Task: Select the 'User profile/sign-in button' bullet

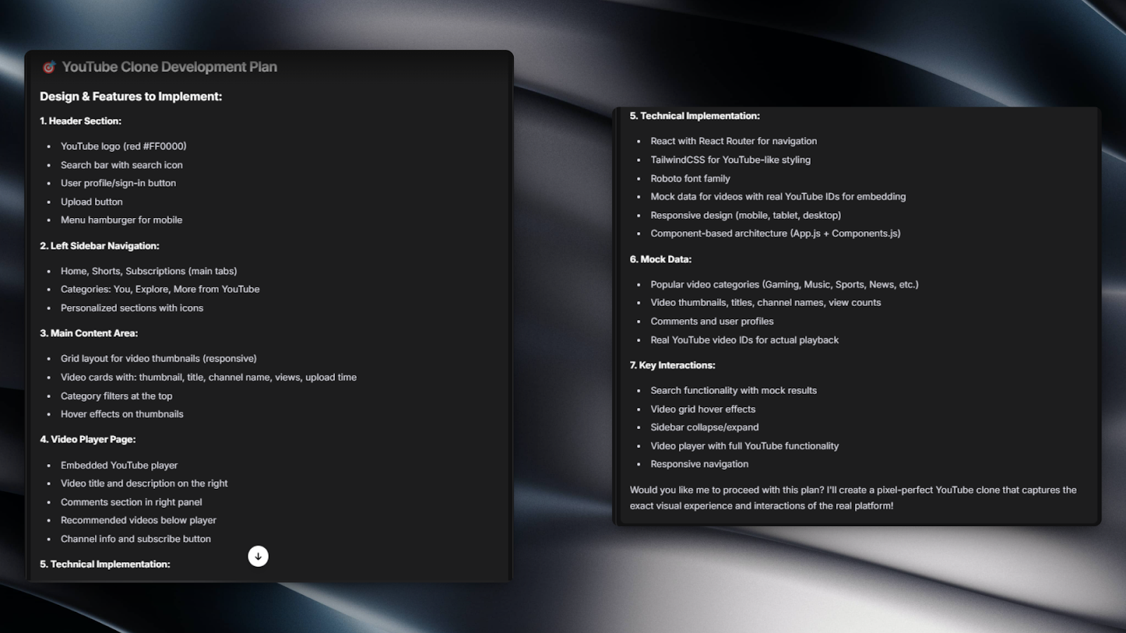Action: [x=118, y=183]
